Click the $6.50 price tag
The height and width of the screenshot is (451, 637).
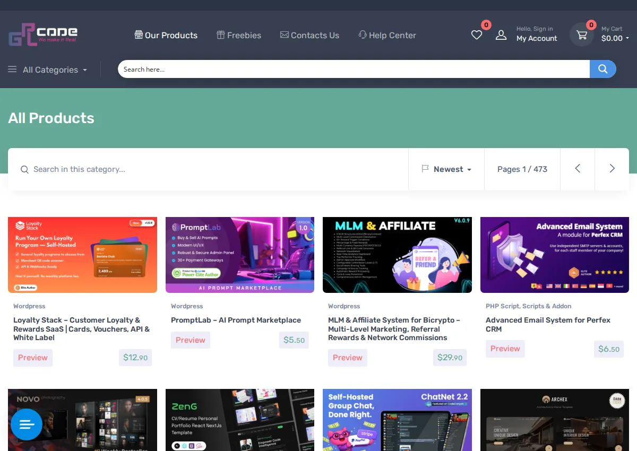click(609, 349)
